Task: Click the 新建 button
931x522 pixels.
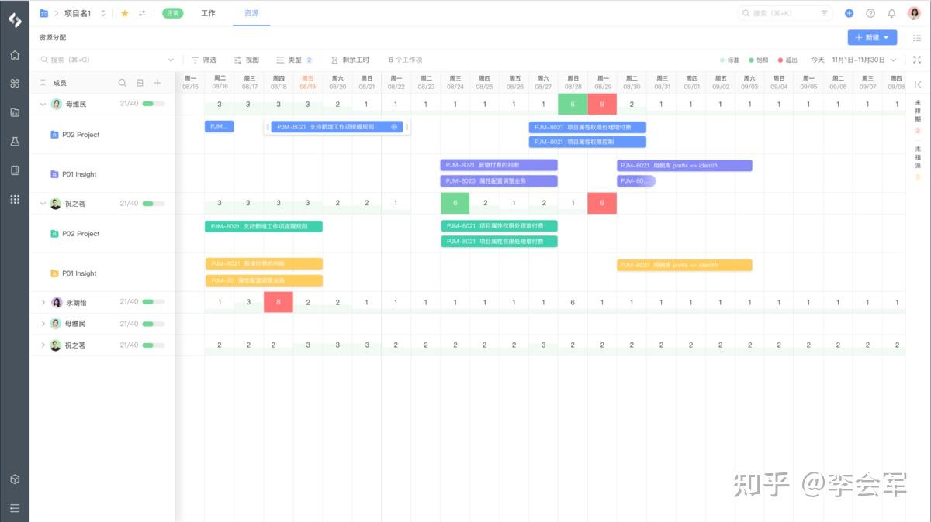Action: [872, 37]
